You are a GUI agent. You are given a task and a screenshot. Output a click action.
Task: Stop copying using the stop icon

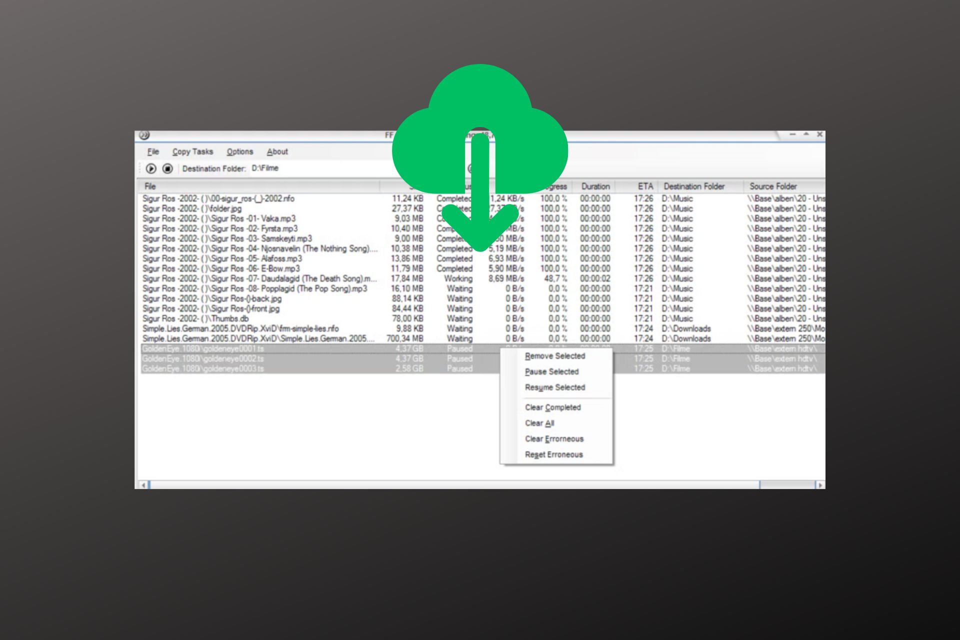[x=168, y=168]
